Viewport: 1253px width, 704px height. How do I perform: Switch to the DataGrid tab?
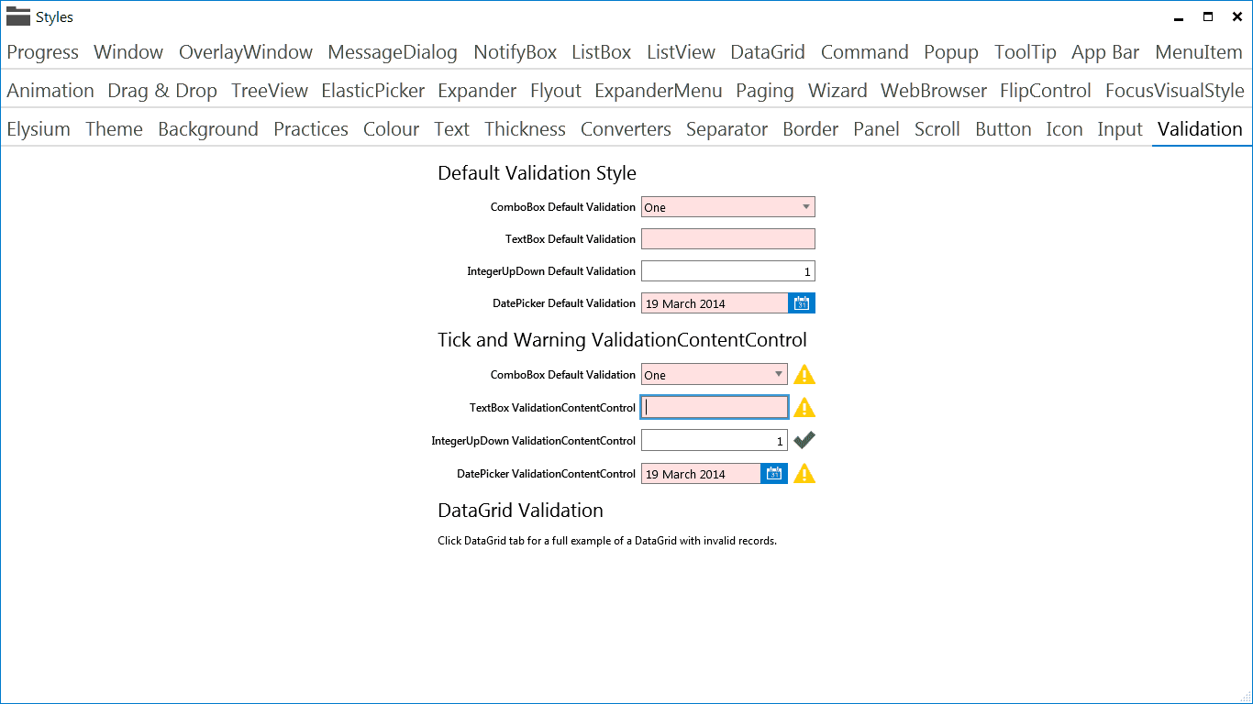[x=768, y=52]
